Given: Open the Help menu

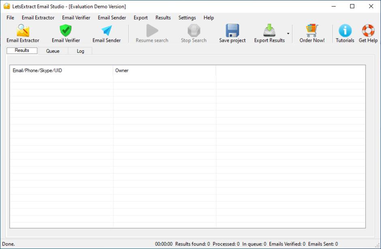Looking at the screenshot, I should tap(209, 18).
